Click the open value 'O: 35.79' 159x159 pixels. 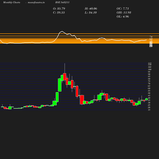tap(59, 9)
